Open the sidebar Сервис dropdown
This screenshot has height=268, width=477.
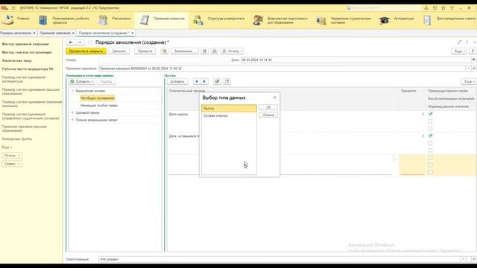(x=12, y=164)
